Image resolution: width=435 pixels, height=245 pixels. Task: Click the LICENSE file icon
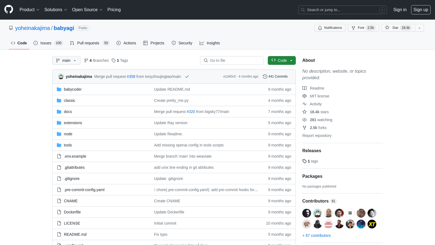pos(59,223)
